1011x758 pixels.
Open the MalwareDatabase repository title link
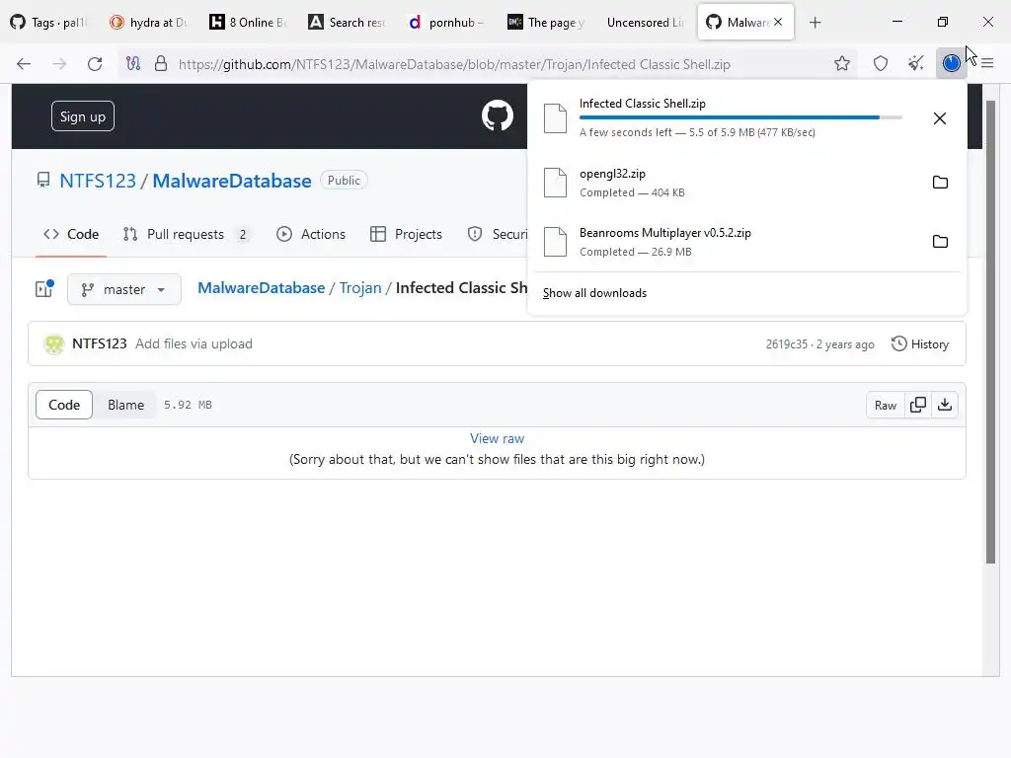pyautogui.click(x=231, y=182)
